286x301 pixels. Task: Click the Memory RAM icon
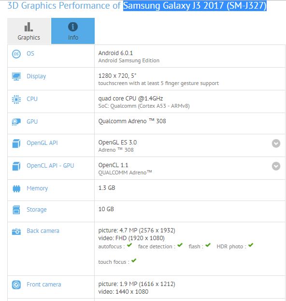coord(16,189)
